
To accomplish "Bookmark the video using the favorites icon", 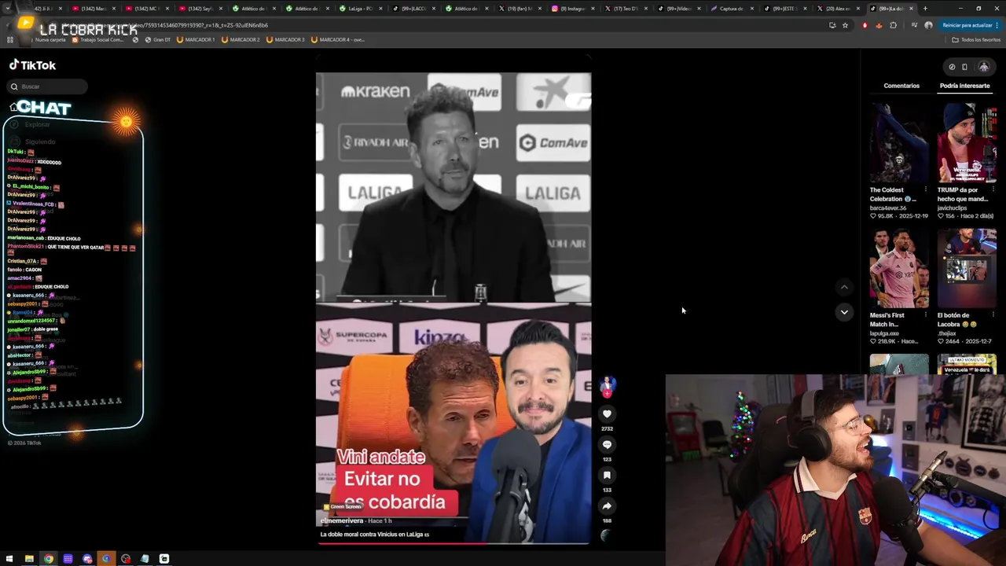I will click(607, 475).
